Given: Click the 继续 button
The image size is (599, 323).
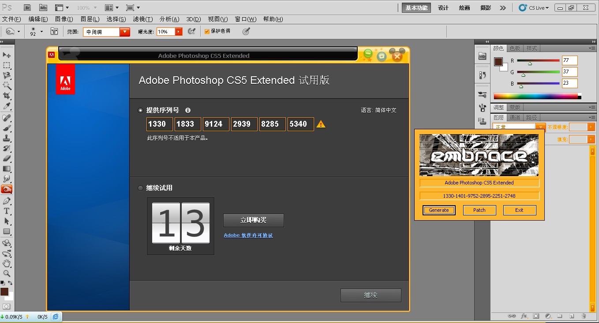Looking at the screenshot, I should point(371,295).
